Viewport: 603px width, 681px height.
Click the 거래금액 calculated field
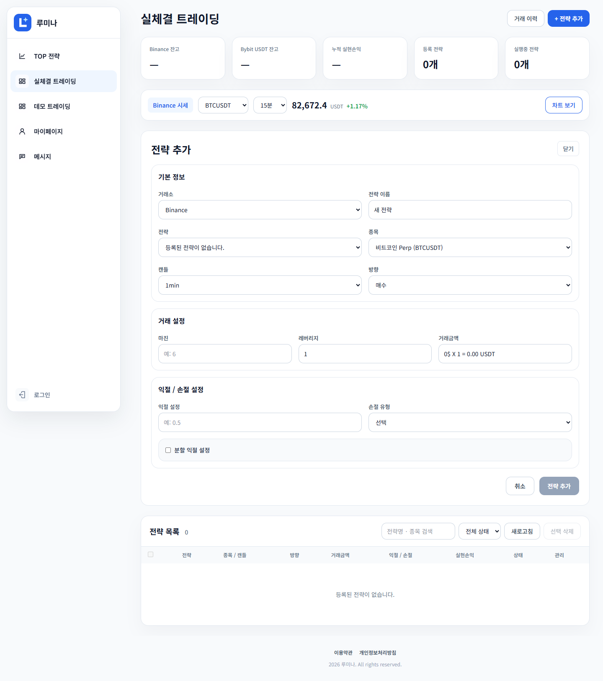pos(505,354)
